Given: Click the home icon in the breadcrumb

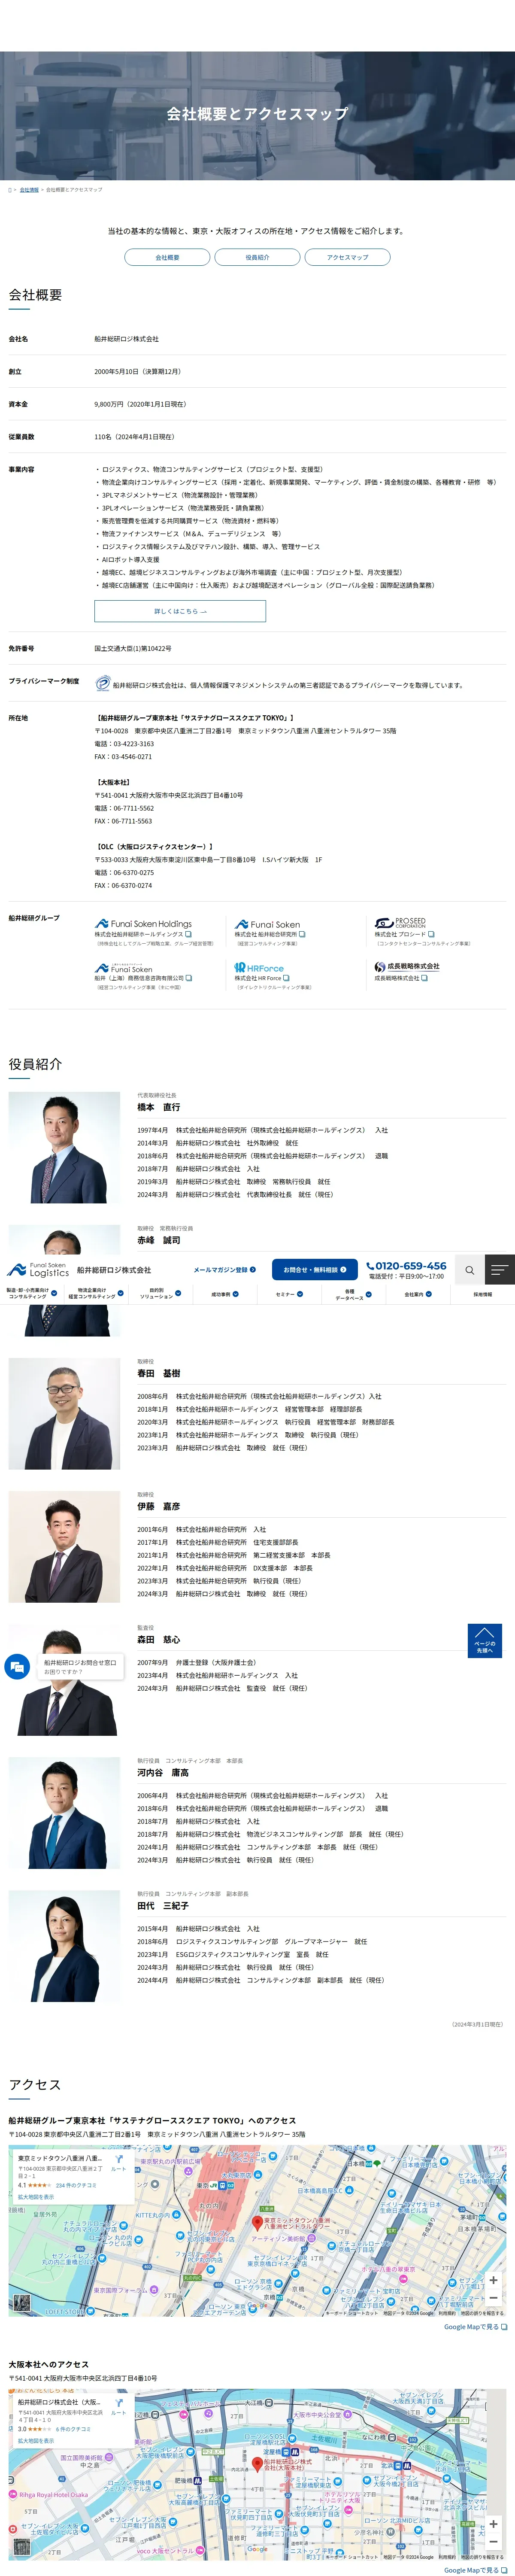Looking at the screenshot, I should click(10, 190).
